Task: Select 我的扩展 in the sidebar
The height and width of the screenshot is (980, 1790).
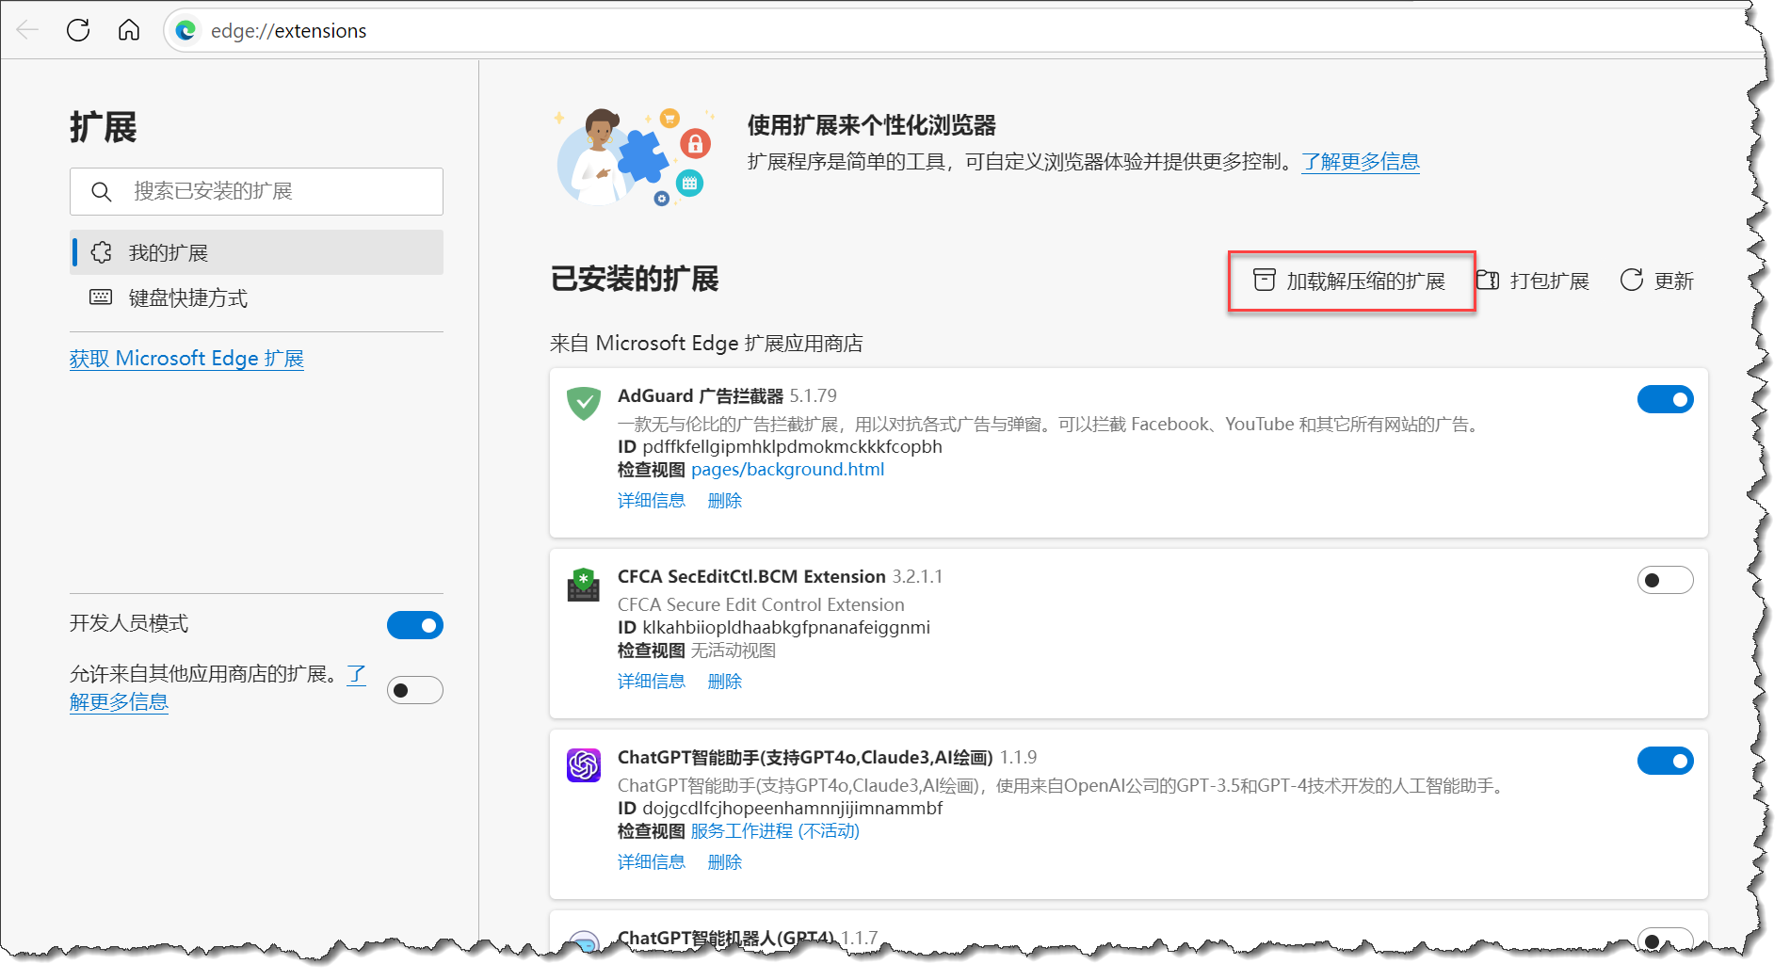Action: 256,252
